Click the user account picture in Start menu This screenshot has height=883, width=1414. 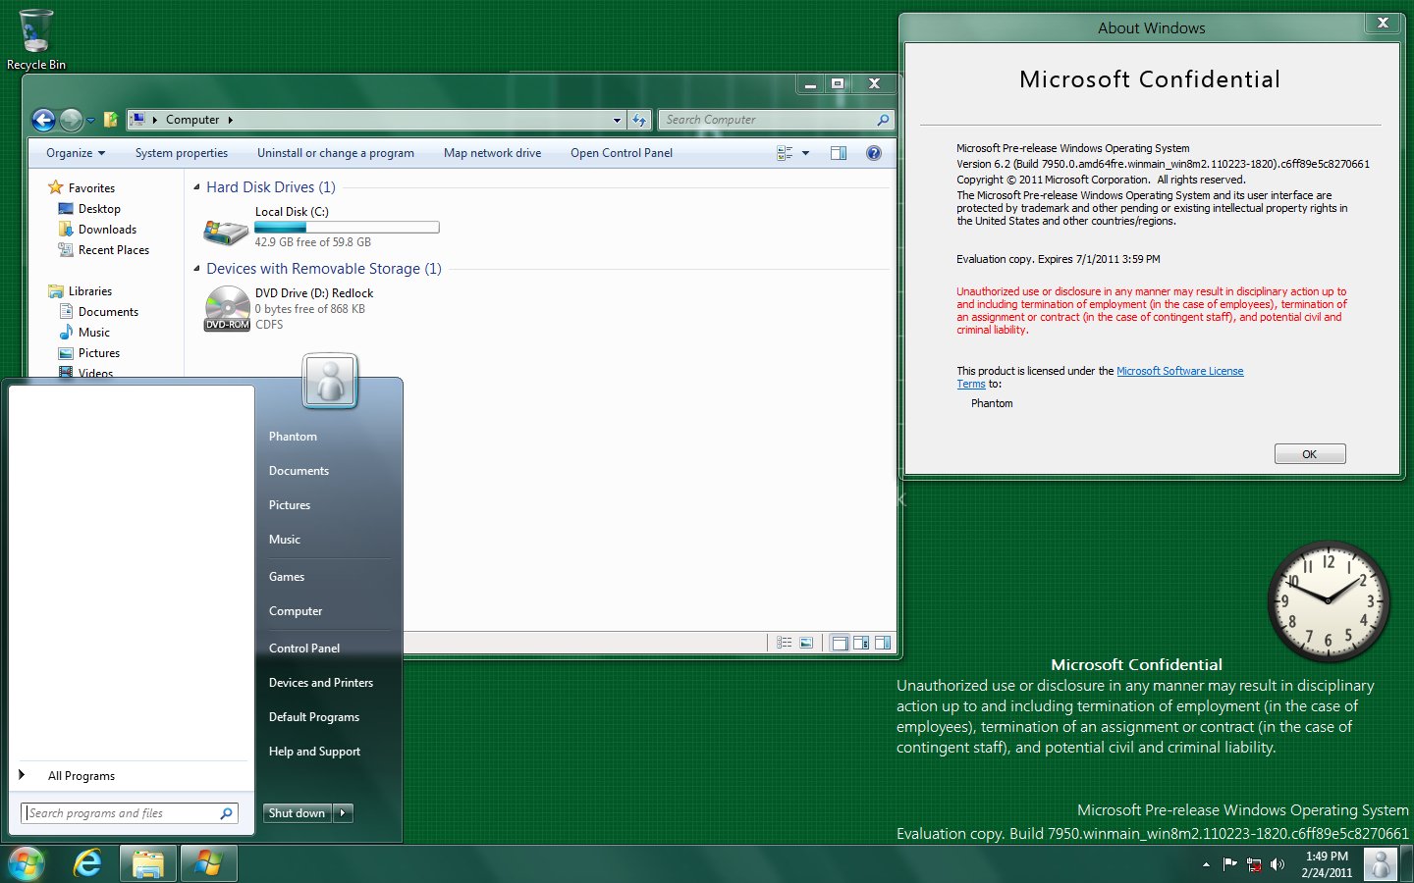(329, 381)
